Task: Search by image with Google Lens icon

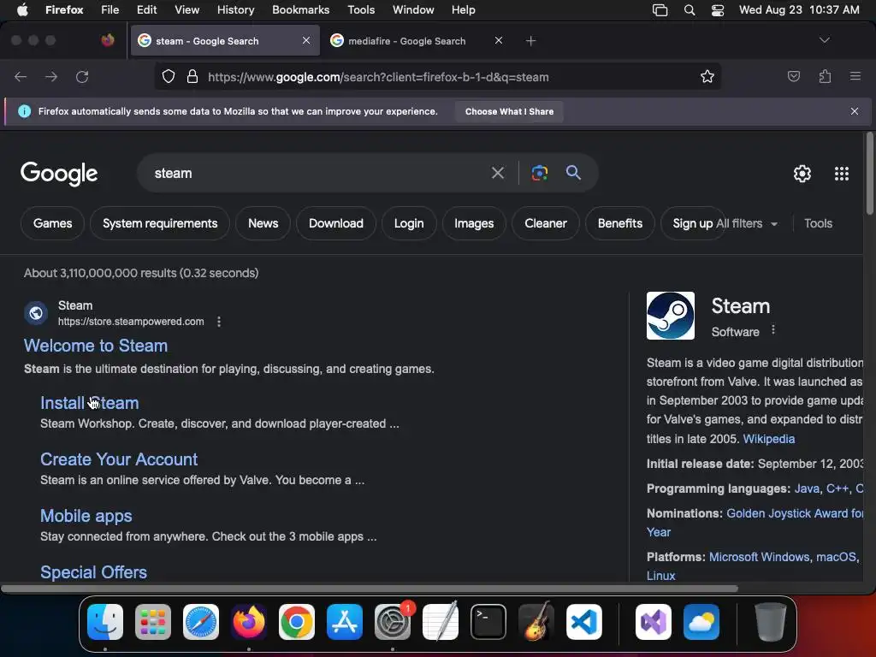Action: tap(539, 173)
